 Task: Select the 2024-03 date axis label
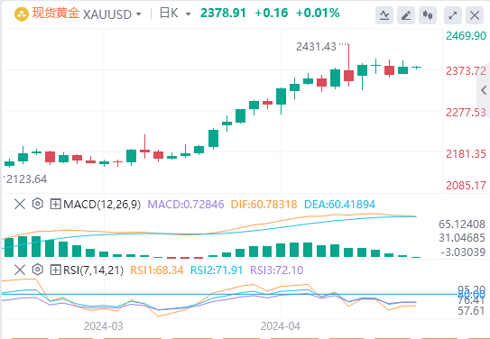pos(104,326)
